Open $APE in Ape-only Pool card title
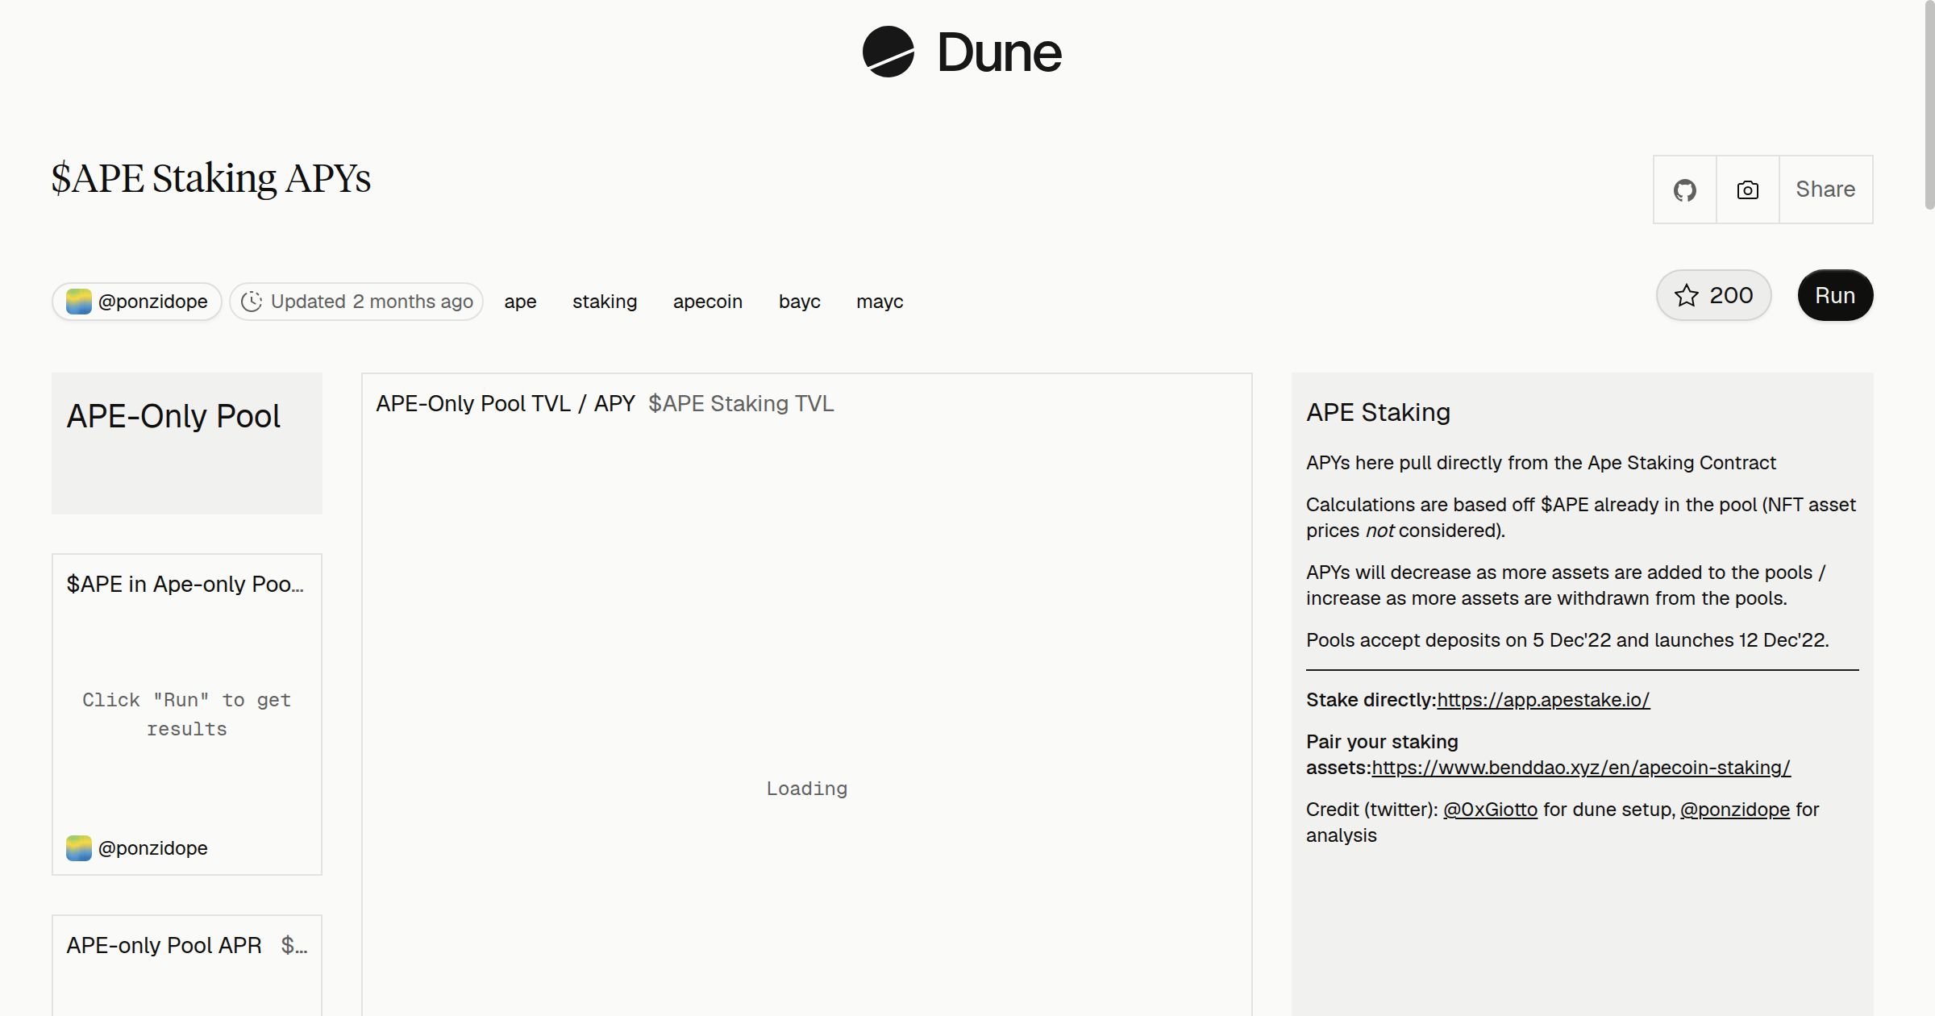 [185, 584]
